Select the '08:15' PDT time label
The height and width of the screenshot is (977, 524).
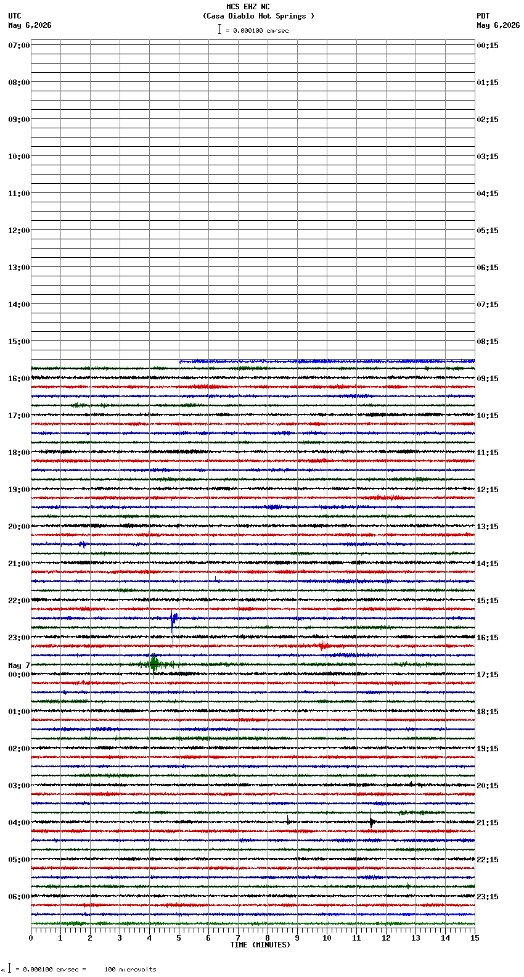pyautogui.click(x=488, y=342)
